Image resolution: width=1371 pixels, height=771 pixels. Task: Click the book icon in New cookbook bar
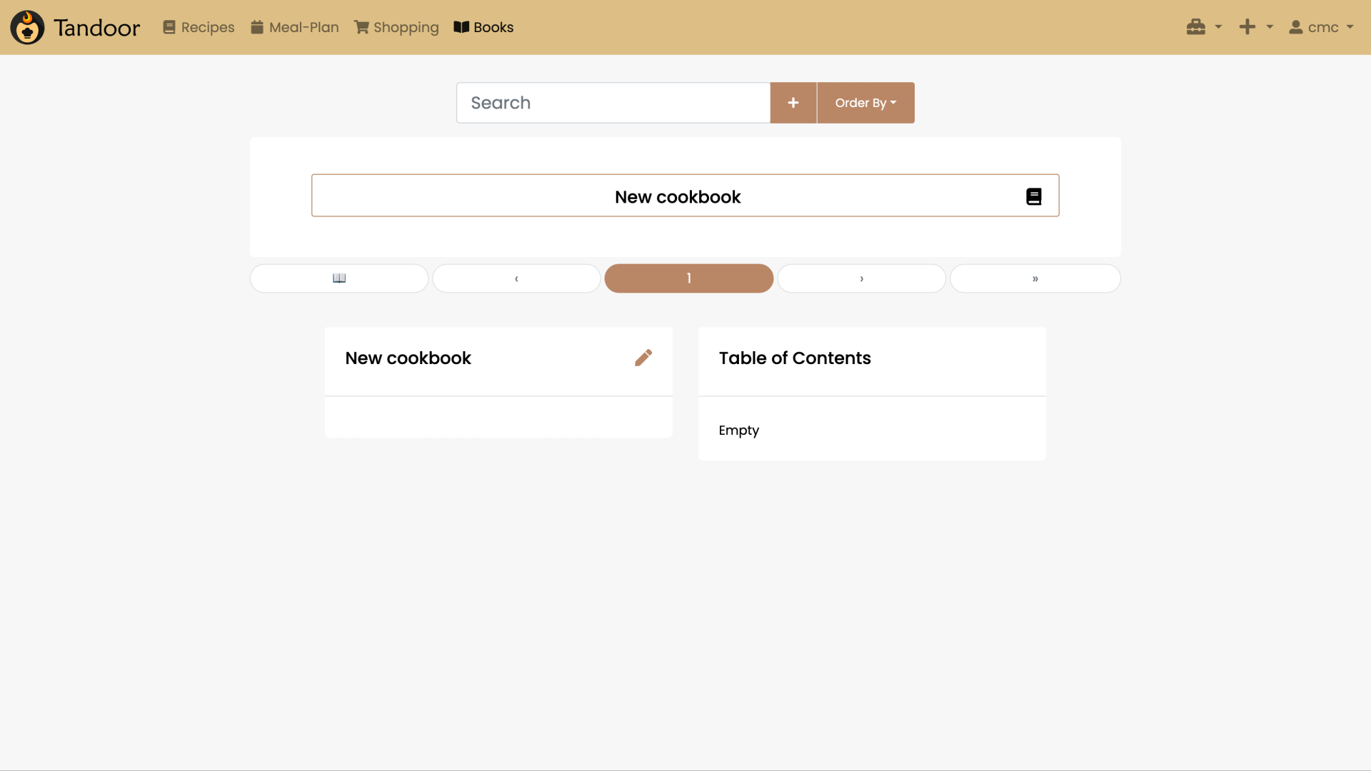coord(1033,196)
